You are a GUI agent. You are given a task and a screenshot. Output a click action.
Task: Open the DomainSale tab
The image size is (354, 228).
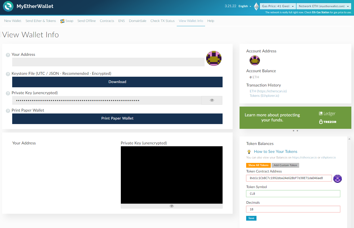click(138, 21)
